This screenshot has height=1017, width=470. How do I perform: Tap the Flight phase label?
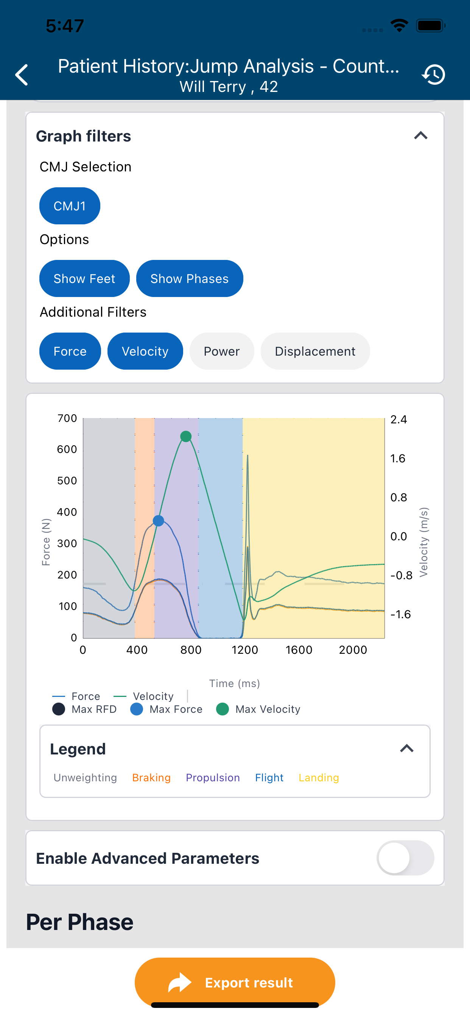269,778
